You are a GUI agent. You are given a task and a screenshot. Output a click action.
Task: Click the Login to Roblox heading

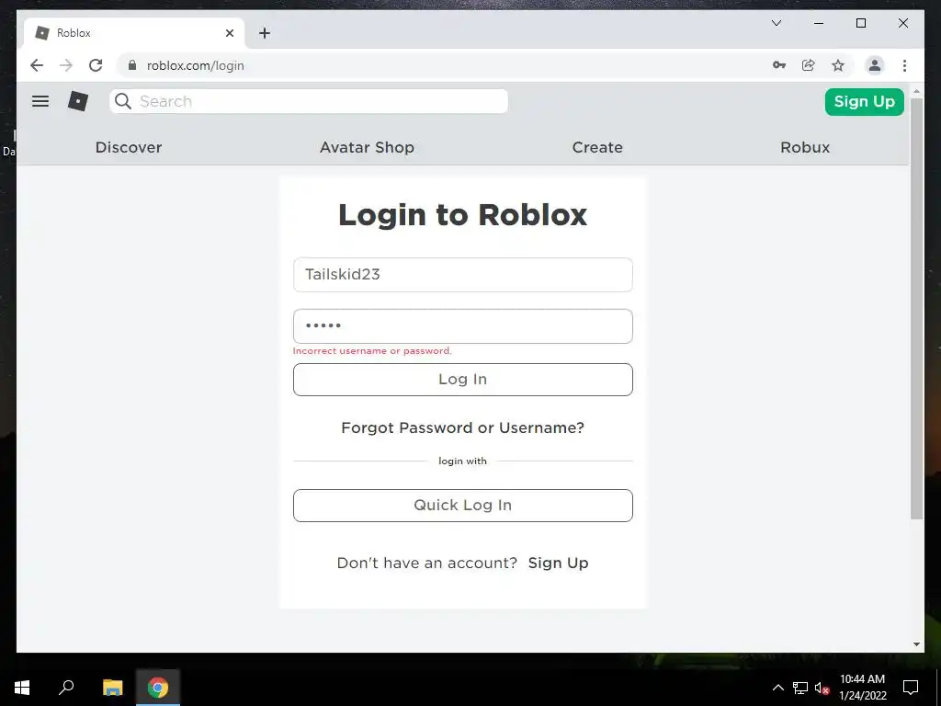pyautogui.click(x=463, y=215)
